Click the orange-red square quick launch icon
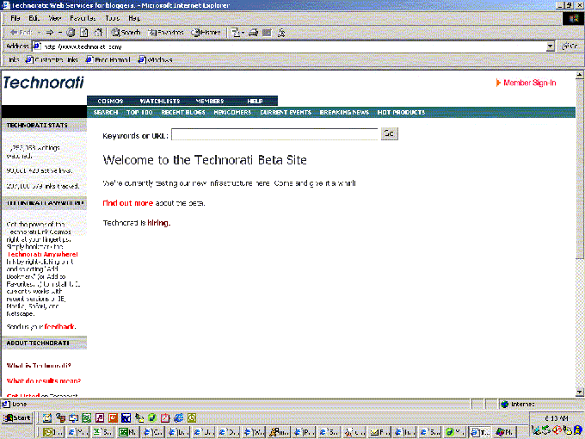 point(113,417)
